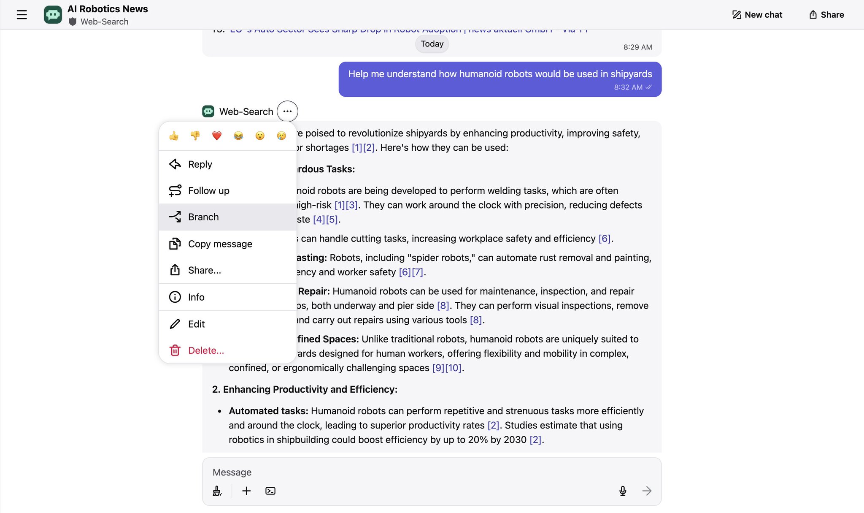The height and width of the screenshot is (513, 864).
Task: Open citation [2] after labor shortages
Action: [369, 148]
